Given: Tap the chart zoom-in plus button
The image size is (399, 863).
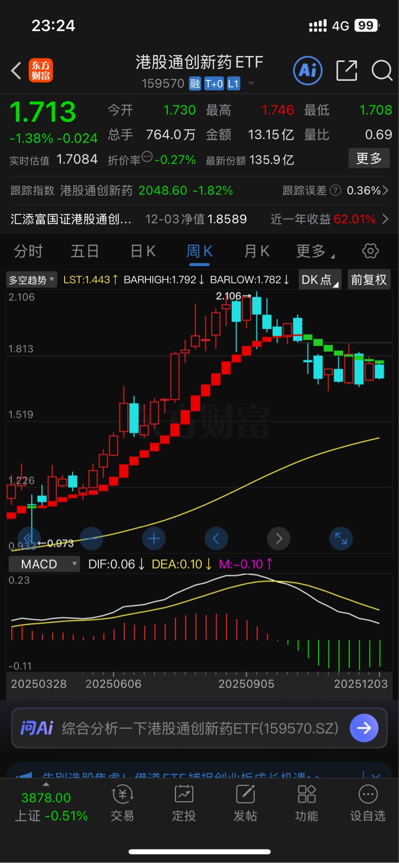Looking at the screenshot, I should coord(154,539).
